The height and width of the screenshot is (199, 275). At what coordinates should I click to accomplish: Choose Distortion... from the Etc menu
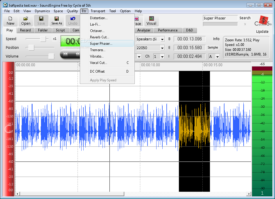(x=107, y=18)
